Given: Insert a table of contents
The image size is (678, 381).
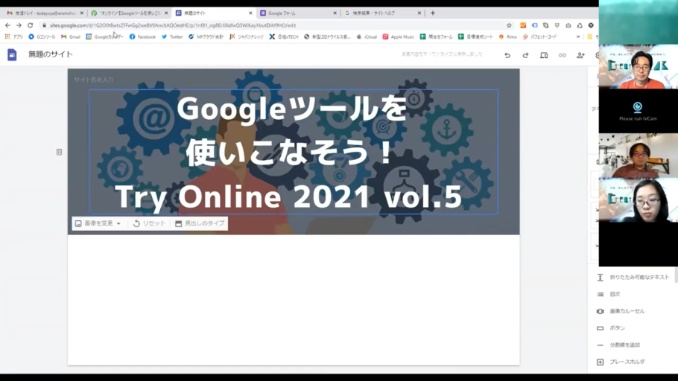Looking at the screenshot, I should pos(609,294).
